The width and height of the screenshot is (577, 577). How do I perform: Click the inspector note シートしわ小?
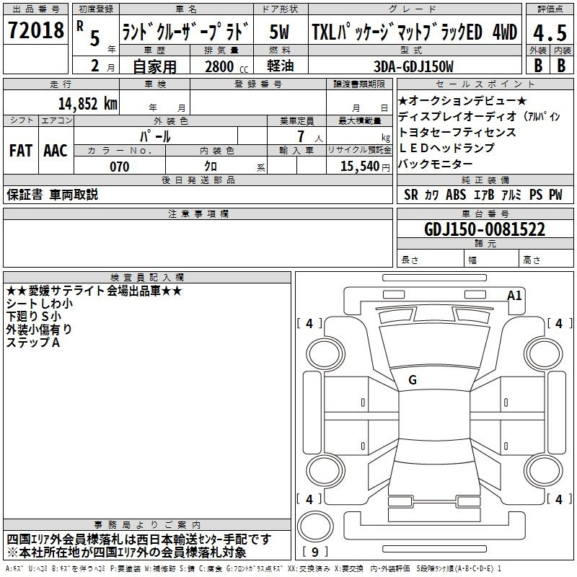[x=40, y=304]
